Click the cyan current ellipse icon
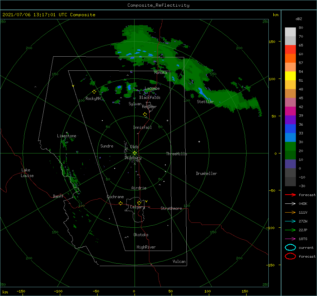Screen dimensions: 317x296 tap(290, 247)
